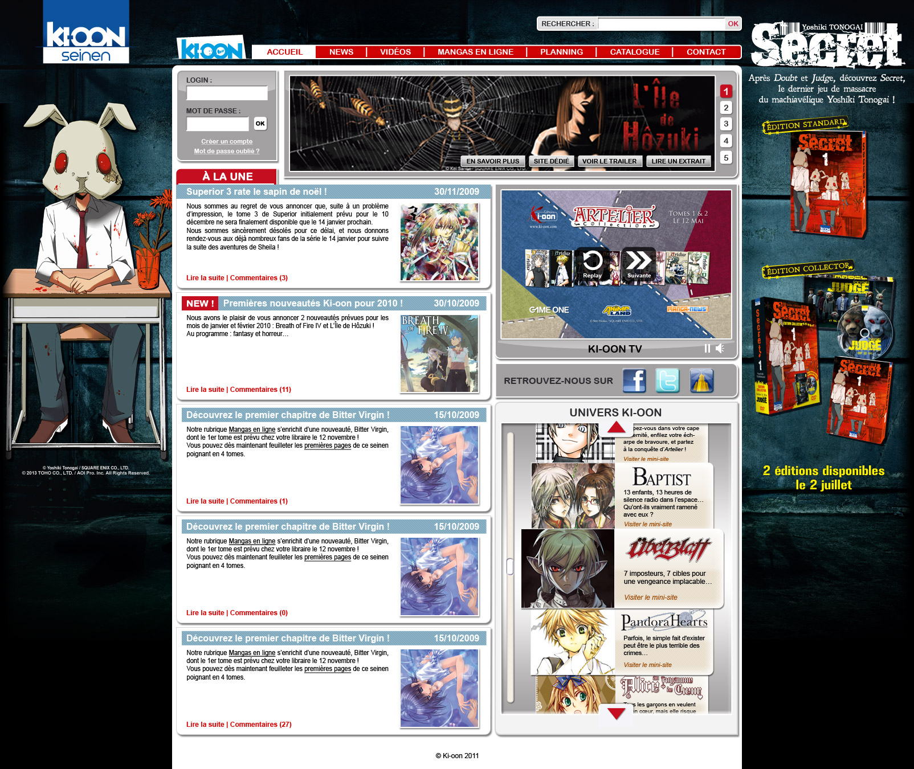Click the Secret title advertisement logo

pyautogui.click(x=827, y=46)
